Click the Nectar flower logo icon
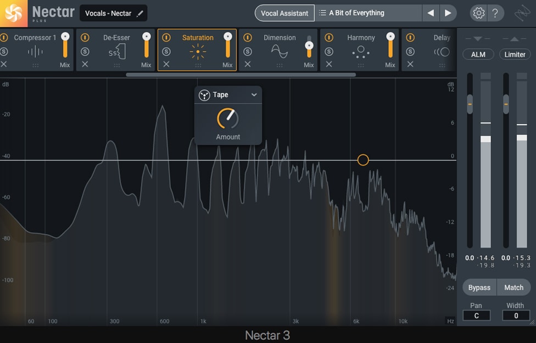Screen dimensions: 536x343 [14, 13]
